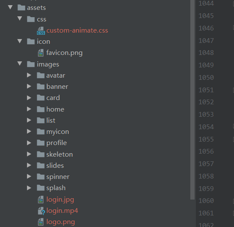Click the login.mp4 unknown file icon

pos(41,211)
